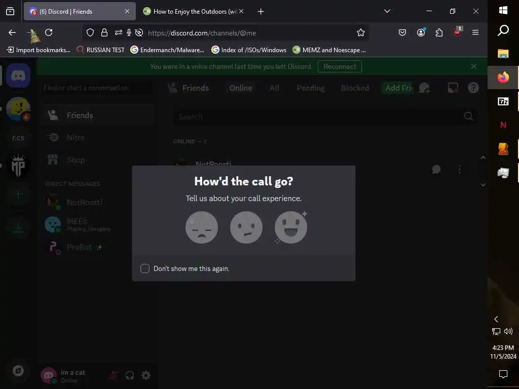
Task: Click Reconnect to rejoin the voice channel
Action: (x=340, y=66)
